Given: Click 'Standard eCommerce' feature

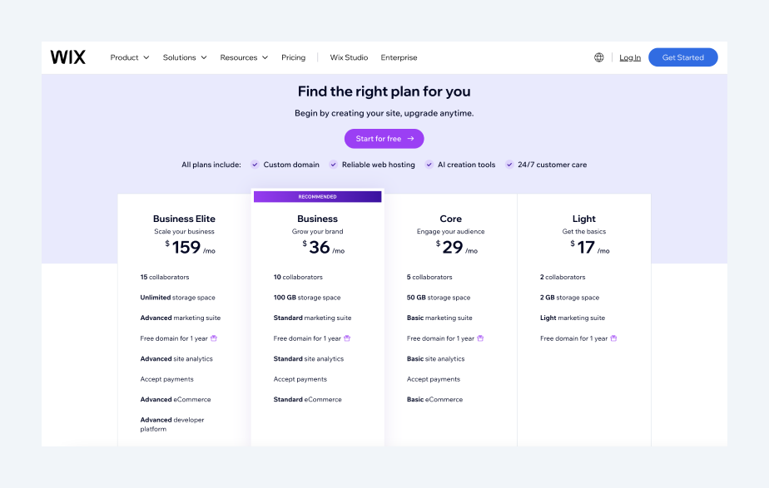Looking at the screenshot, I should (307, 399).
